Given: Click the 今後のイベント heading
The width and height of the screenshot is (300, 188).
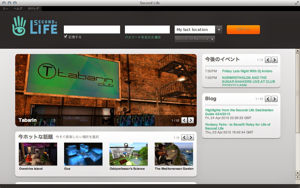Looking at the screenshot, I should point(222,59).
